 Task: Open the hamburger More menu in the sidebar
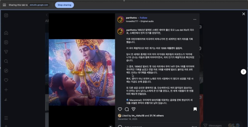click(6, 118)
